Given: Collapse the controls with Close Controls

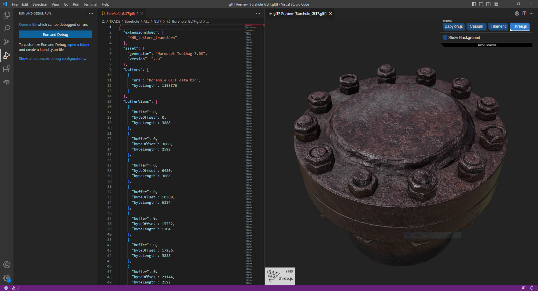Looking at the screenshot, I should (487, 45).
